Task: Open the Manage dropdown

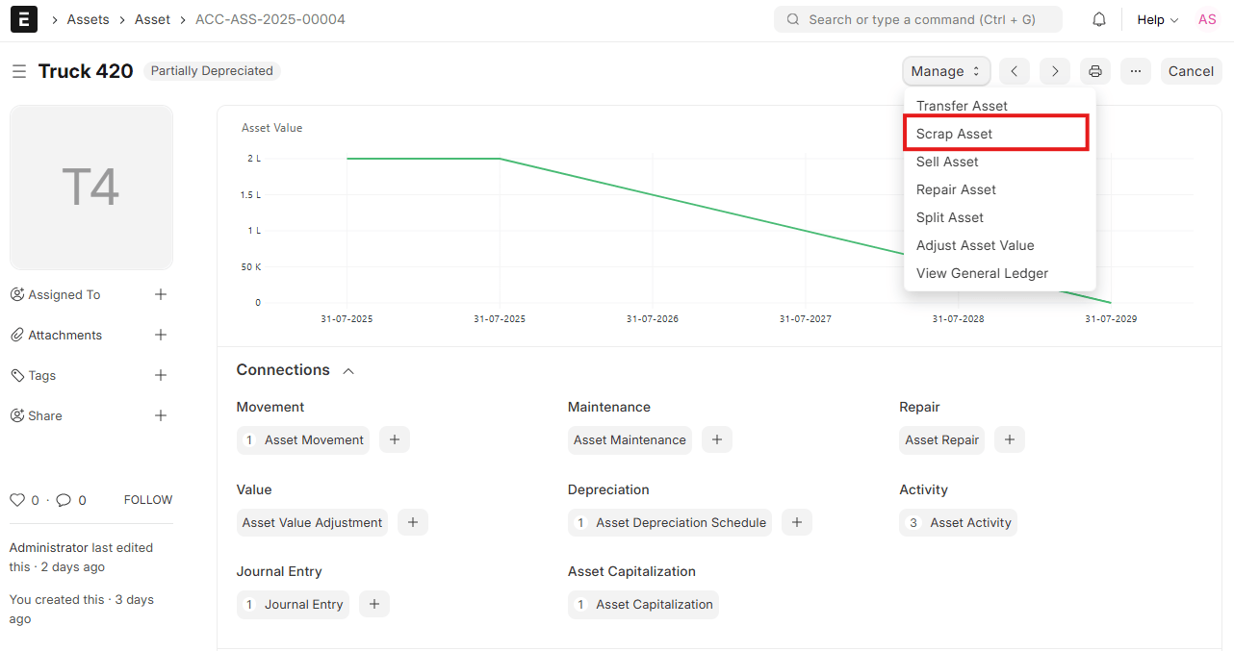Action: point(946,71)
